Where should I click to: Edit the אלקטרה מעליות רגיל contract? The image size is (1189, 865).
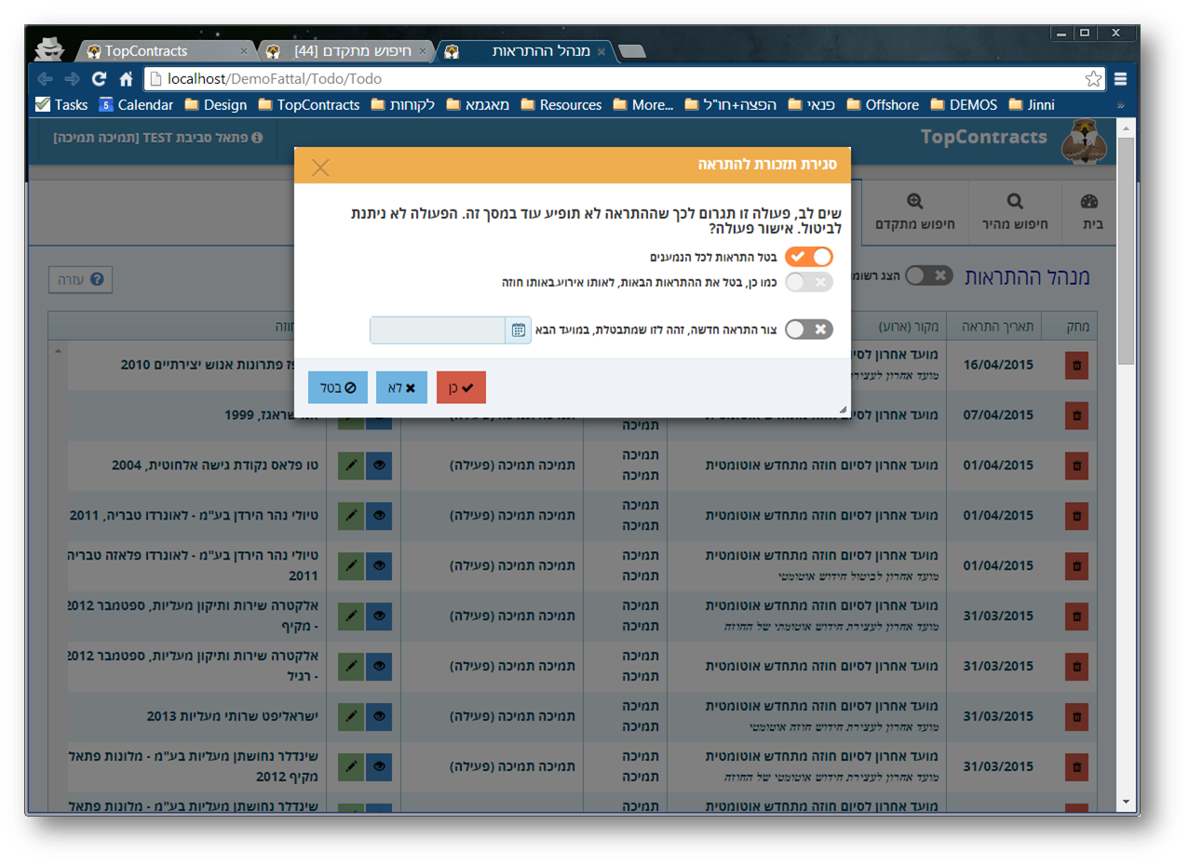click(x=351, y=666)
